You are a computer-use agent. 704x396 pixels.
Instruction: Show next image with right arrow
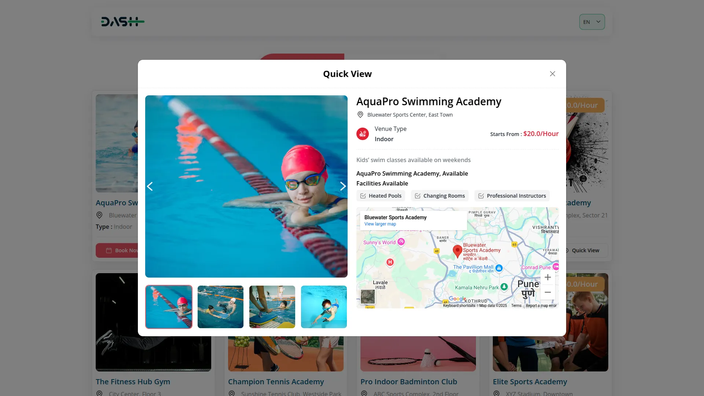pos(343,186)
